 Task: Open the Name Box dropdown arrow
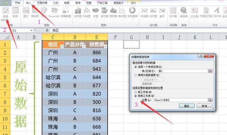[x=32, y=30]
